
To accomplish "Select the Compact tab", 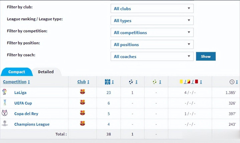I will (x=17, y=72).
